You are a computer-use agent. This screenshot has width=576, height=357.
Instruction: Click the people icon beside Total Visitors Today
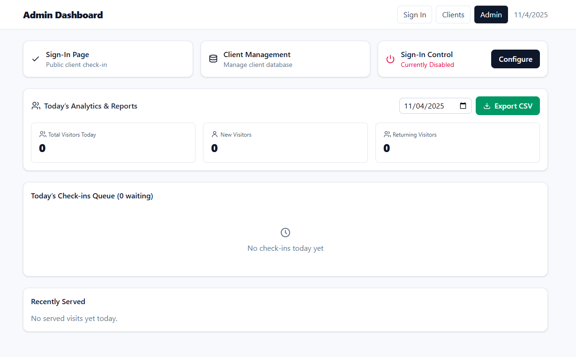(x=42, y=134)
